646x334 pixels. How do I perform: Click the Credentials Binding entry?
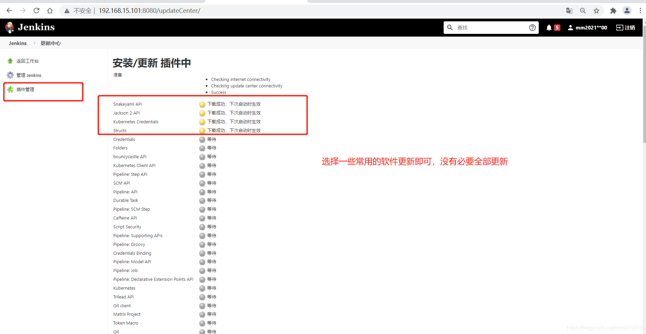click(x=132, y=253)
